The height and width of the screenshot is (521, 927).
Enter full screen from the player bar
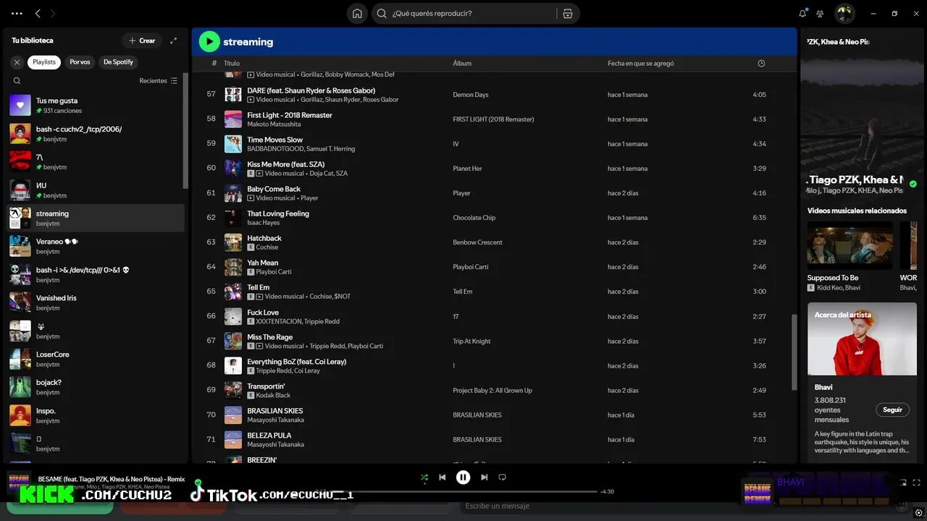point(918,483)
